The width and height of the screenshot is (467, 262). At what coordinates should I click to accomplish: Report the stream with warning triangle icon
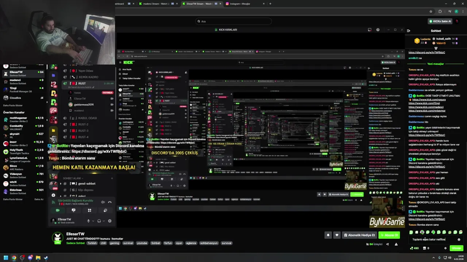pos(396,244)
